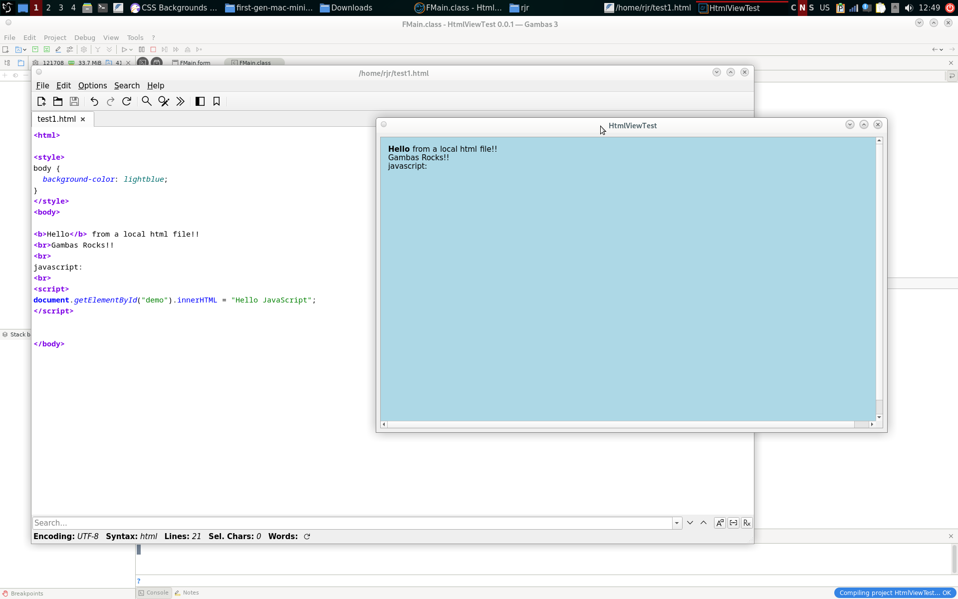The image size is (958, 599).
Task: Open the Options menu in the editor
Action: click(x=92, y=85)
